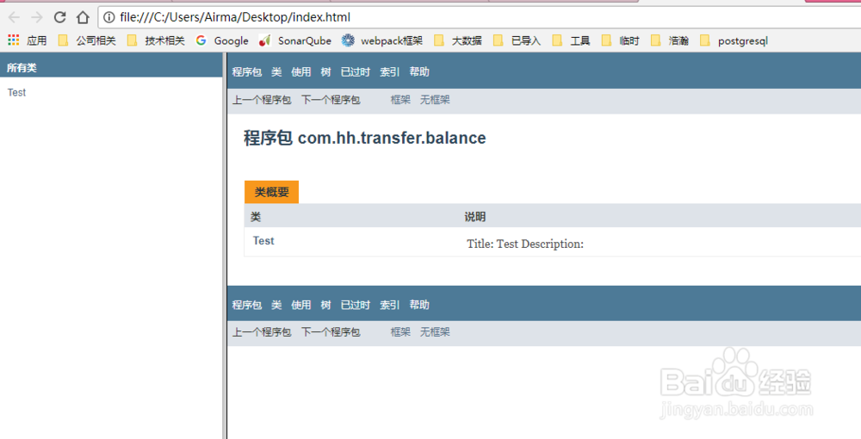Click the browser forward arrow
The height and width of the screenshot is (439, 861).
coord(37,17)
